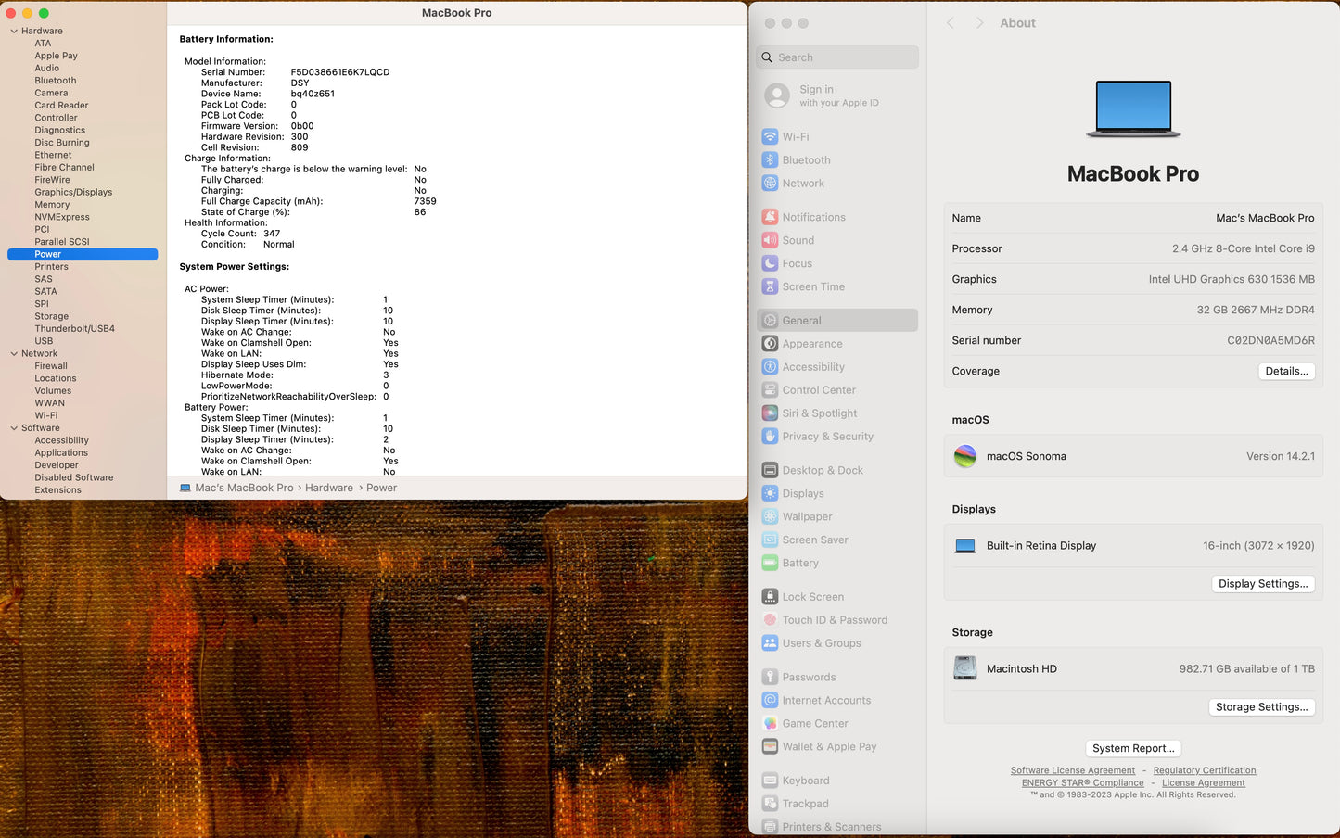The image size is (1340, 838).
Task: Select the Siri & Spotlight icon
Action: click(x=770, y=413)
